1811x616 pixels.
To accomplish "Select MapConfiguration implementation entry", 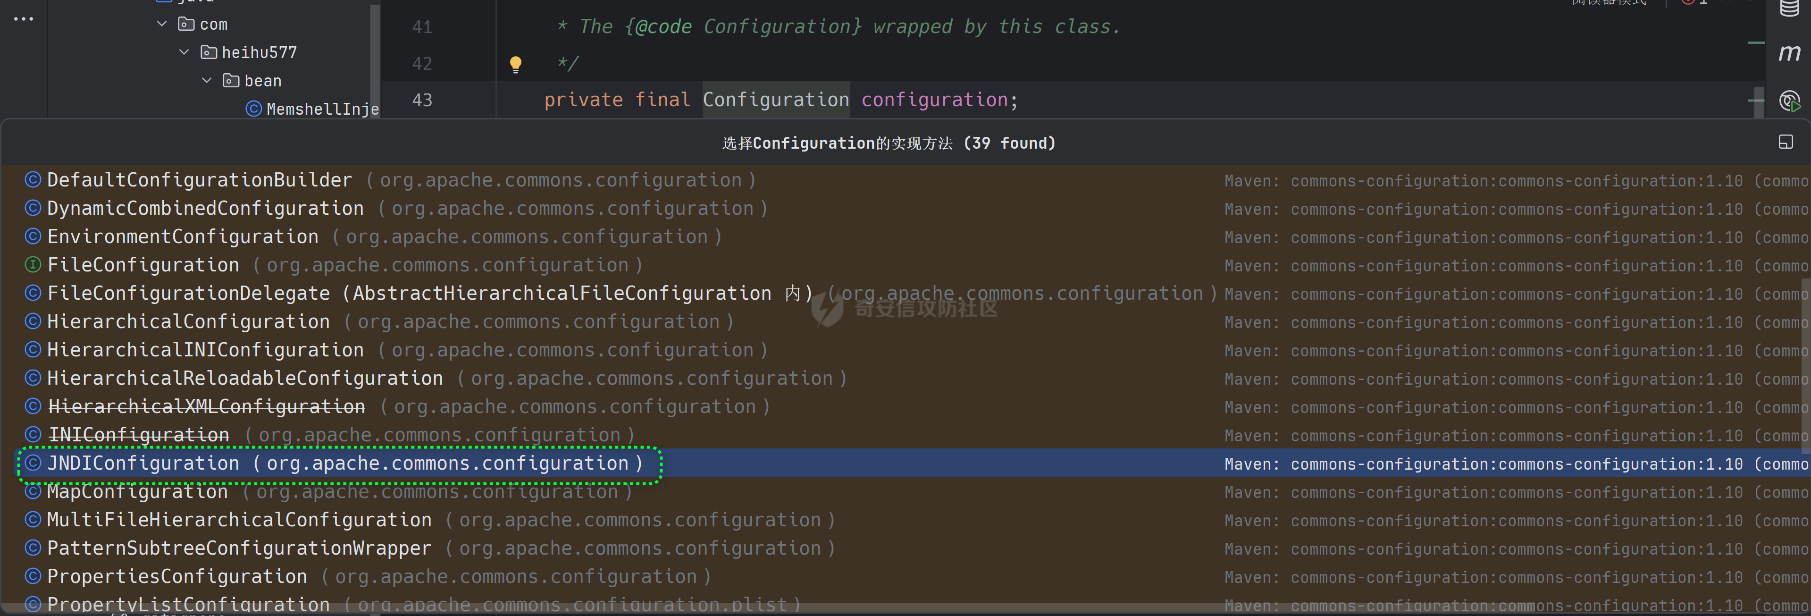I will coord(137,491).
